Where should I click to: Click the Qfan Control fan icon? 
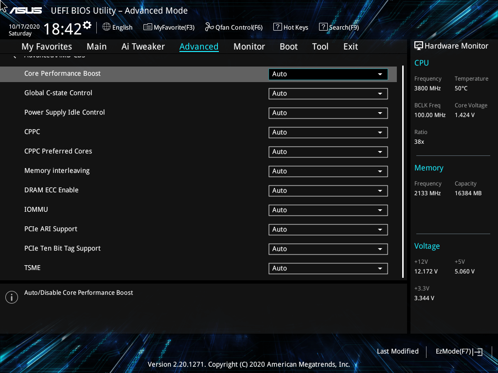click(x=209, y=27)
